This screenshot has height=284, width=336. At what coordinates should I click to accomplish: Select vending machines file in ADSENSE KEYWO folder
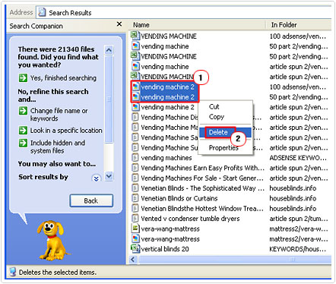166,158
